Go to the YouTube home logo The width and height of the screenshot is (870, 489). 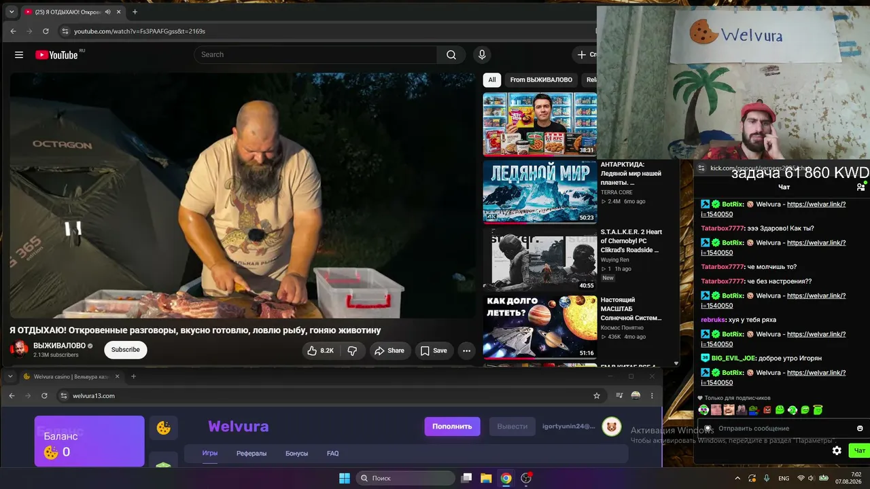tap(56, 54)
